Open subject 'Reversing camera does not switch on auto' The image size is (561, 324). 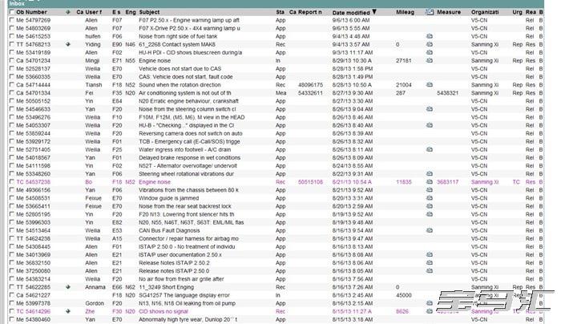click(191, 133)
